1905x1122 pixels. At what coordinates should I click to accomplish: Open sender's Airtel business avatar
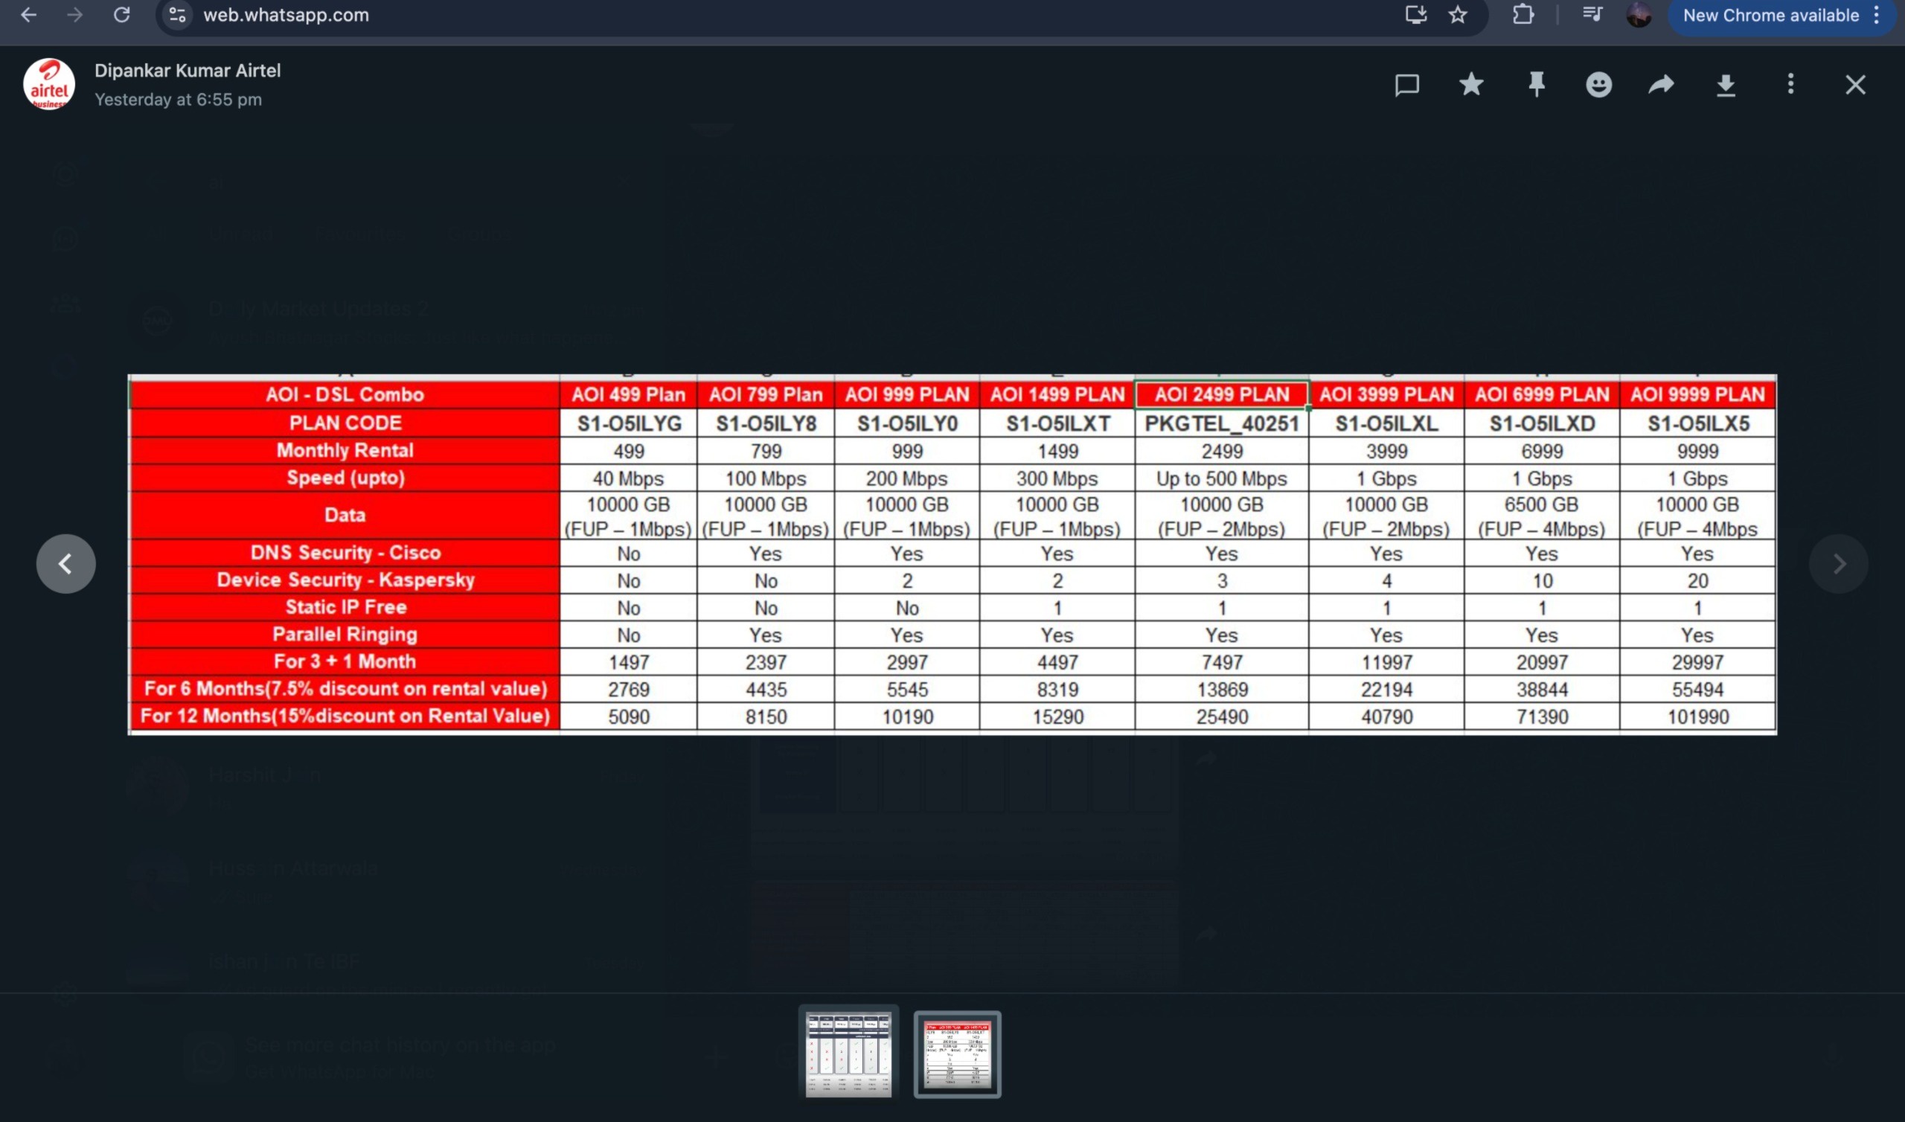tap(49, 84)
